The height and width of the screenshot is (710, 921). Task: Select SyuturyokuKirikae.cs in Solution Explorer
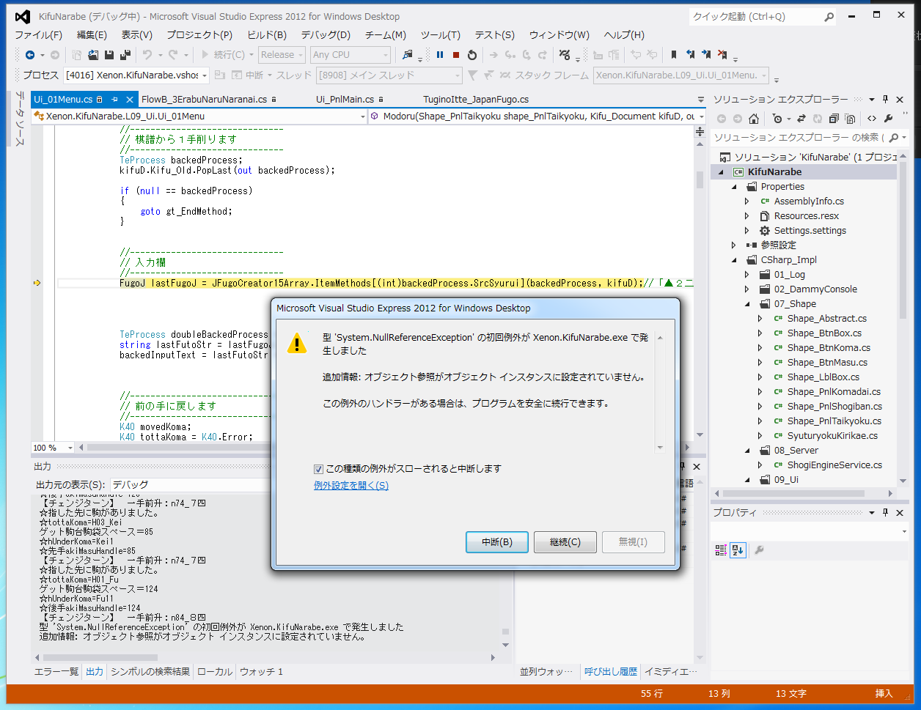(832, 436)
